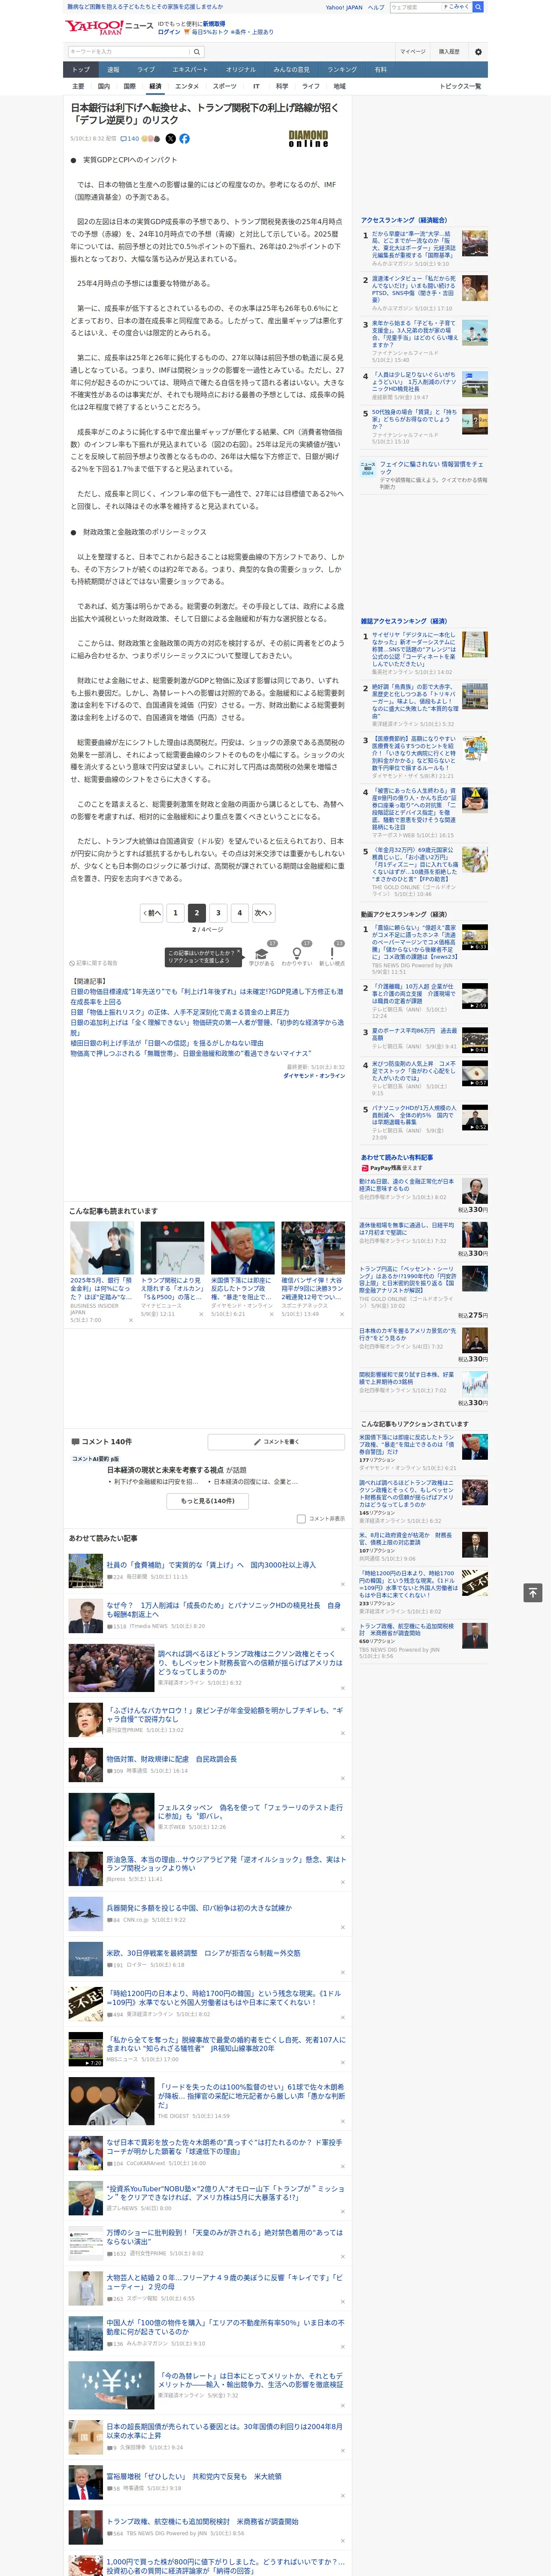Select the エンタメ category

coord(187,86)
